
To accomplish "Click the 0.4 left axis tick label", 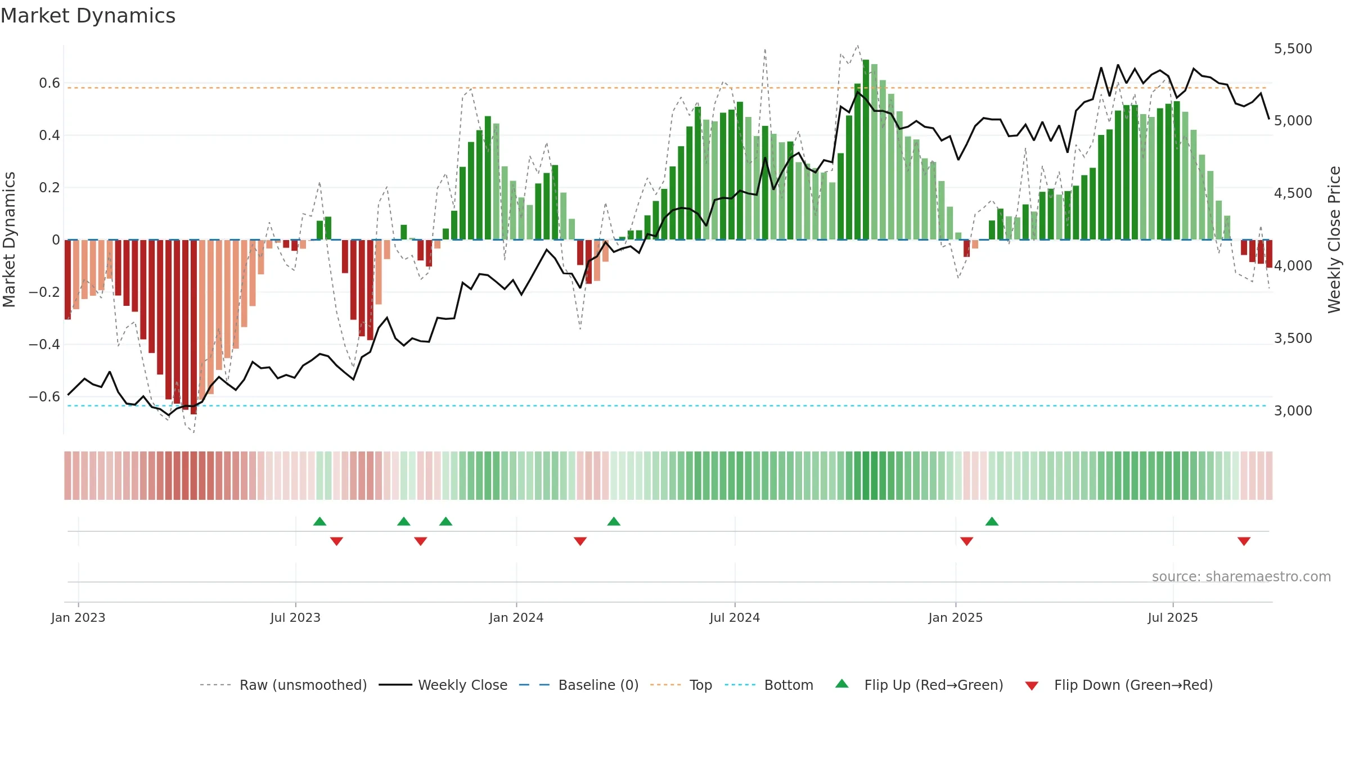I will [x=49, y=135].
